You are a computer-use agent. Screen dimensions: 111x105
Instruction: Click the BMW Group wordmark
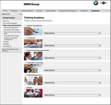click(32, 4)
